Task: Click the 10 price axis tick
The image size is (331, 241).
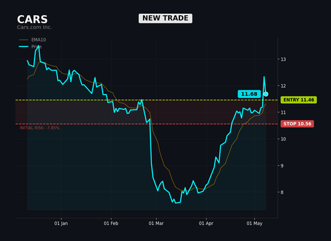Action: (283, 139)
